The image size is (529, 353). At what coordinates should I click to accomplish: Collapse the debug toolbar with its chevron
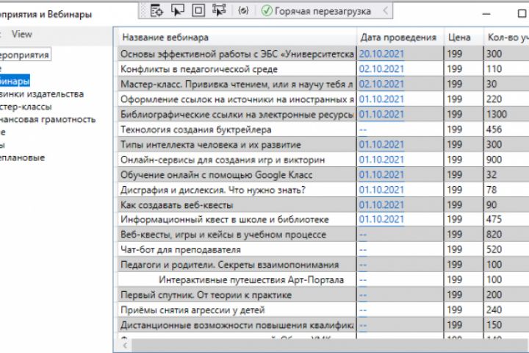click(x=385, y=11)
